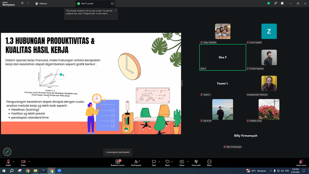Open the Participants panel
This screenshot has height=174, width=309.
click(x=136, y=162)
